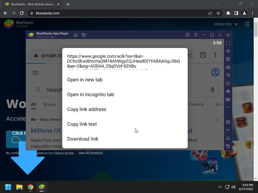Open a new Chrome tab
This screenshot has height=193, width=258.
pos(68,4)
